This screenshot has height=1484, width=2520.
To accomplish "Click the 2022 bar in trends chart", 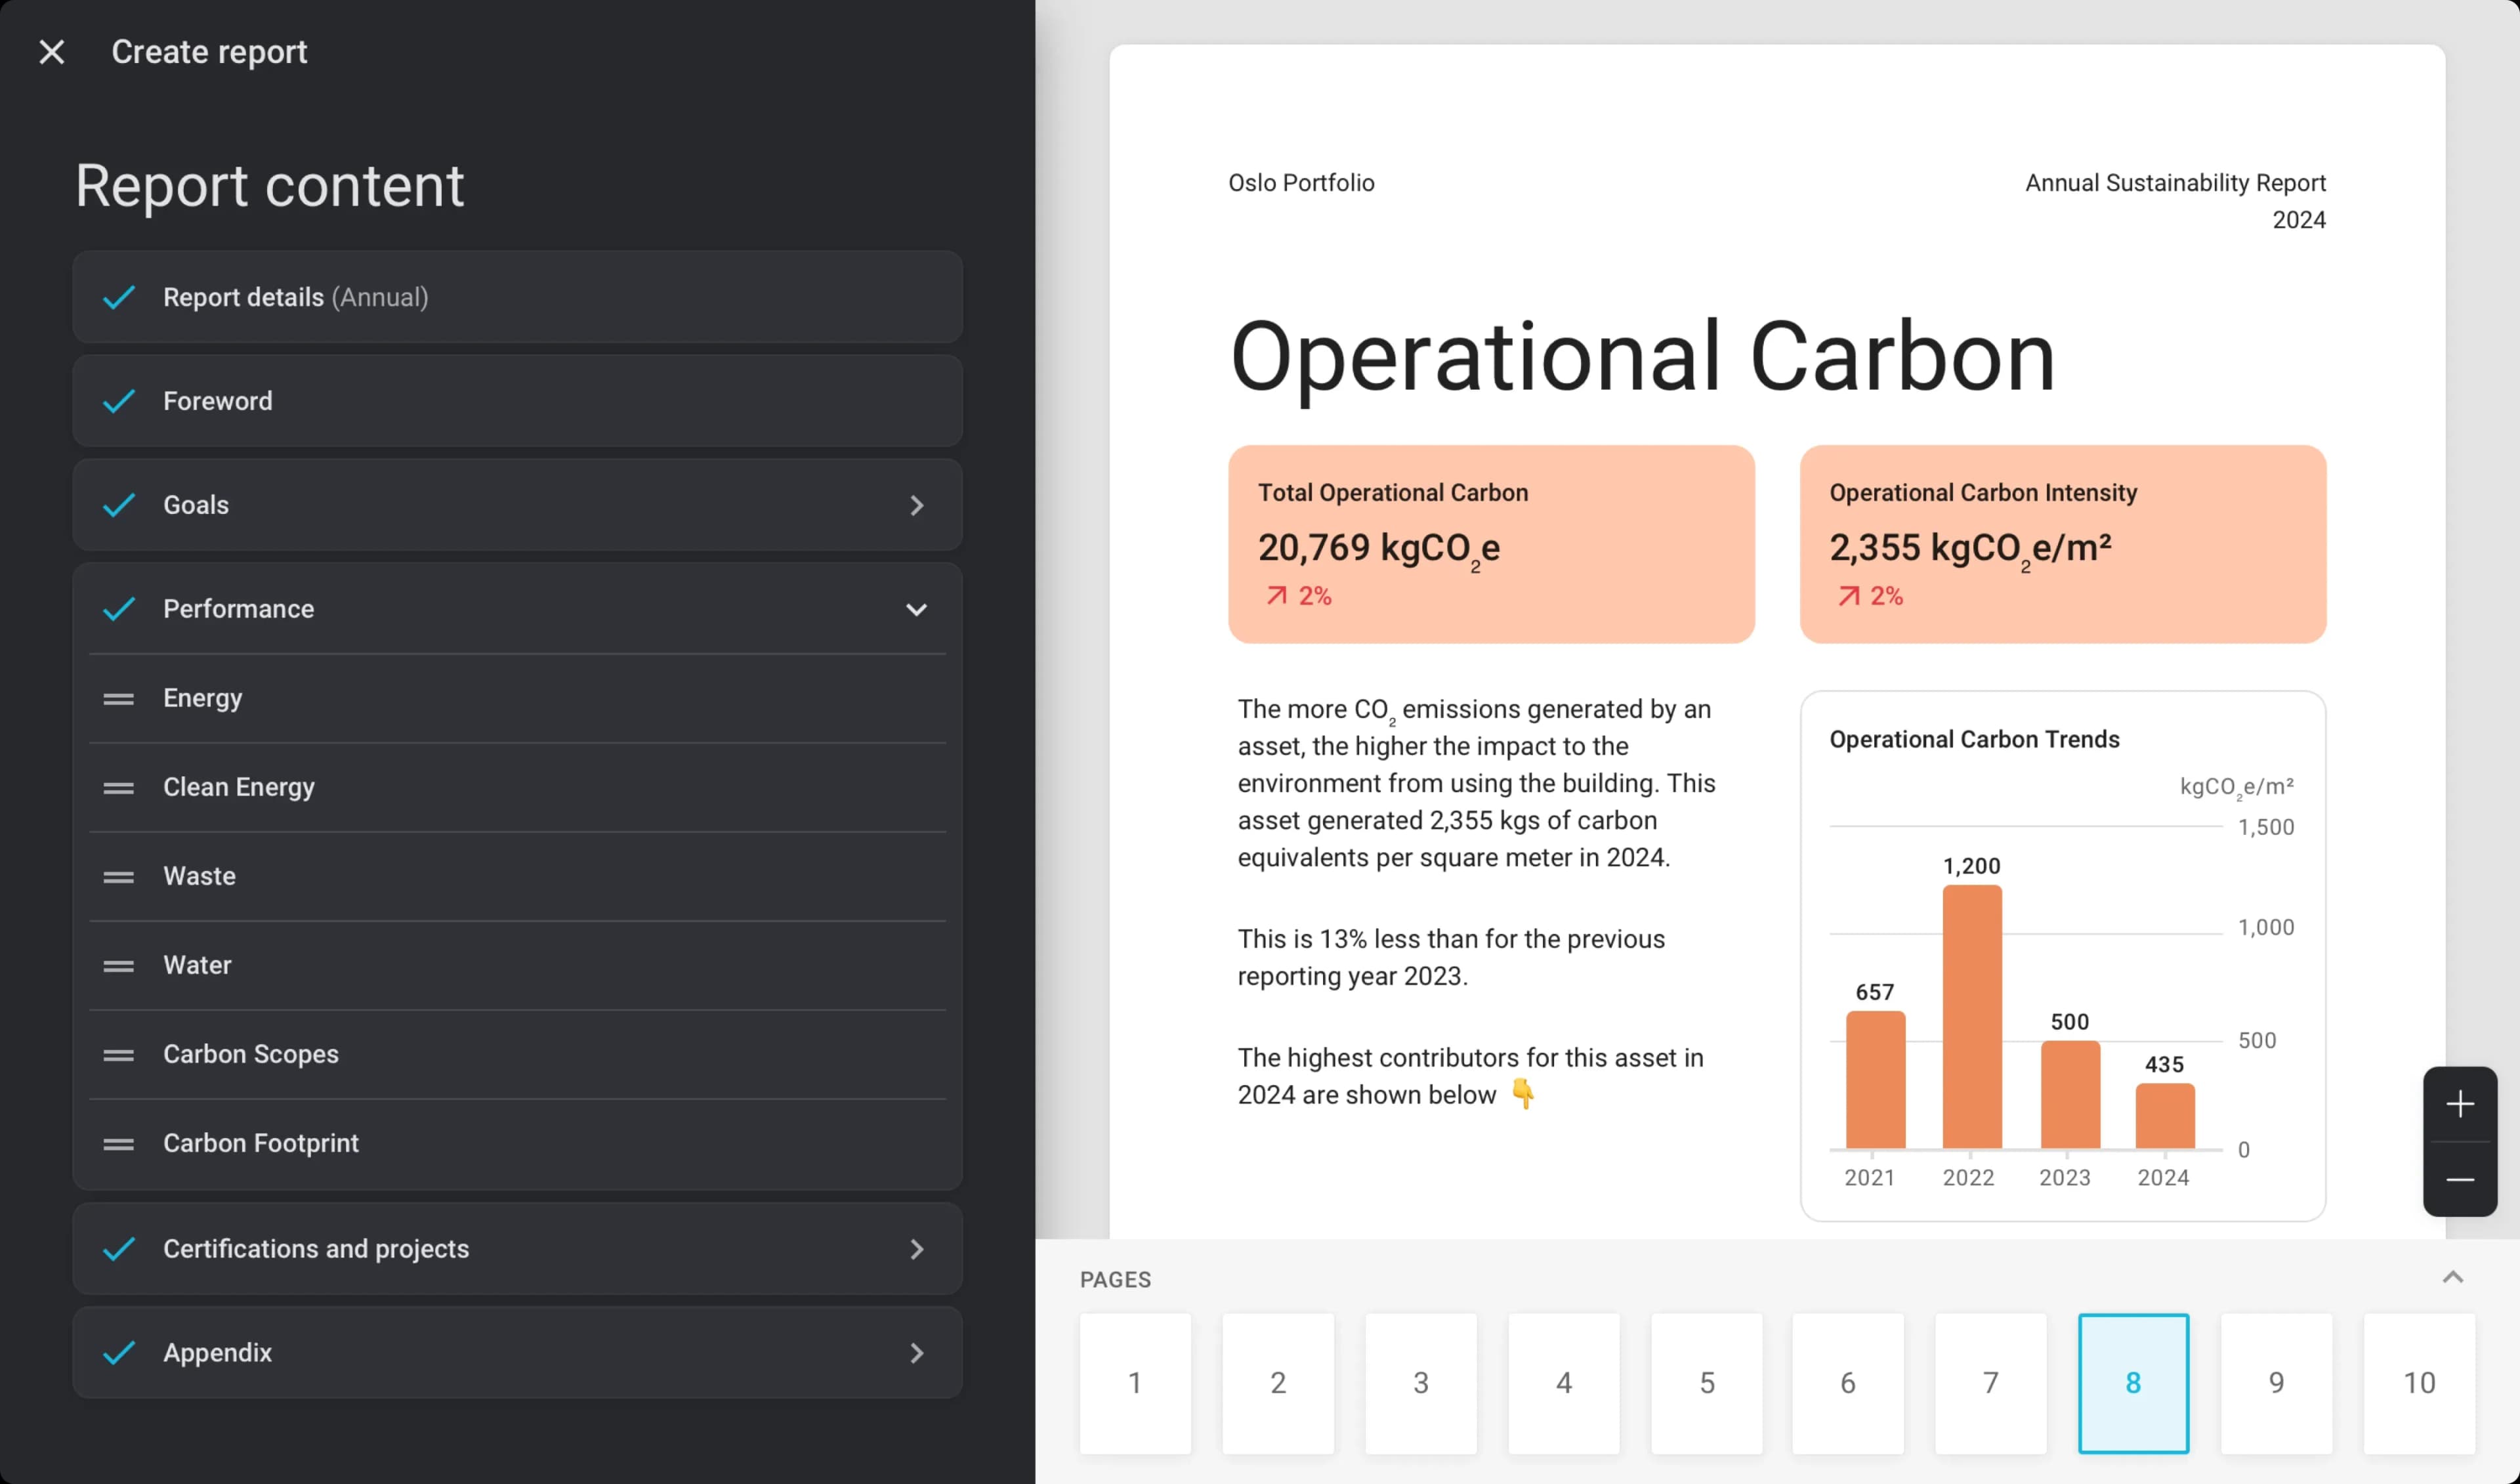I will tap(1972, 1018).
